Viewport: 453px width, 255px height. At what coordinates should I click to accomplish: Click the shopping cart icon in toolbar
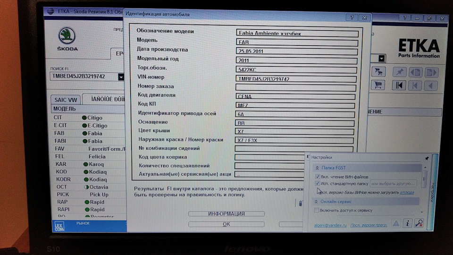377,85
